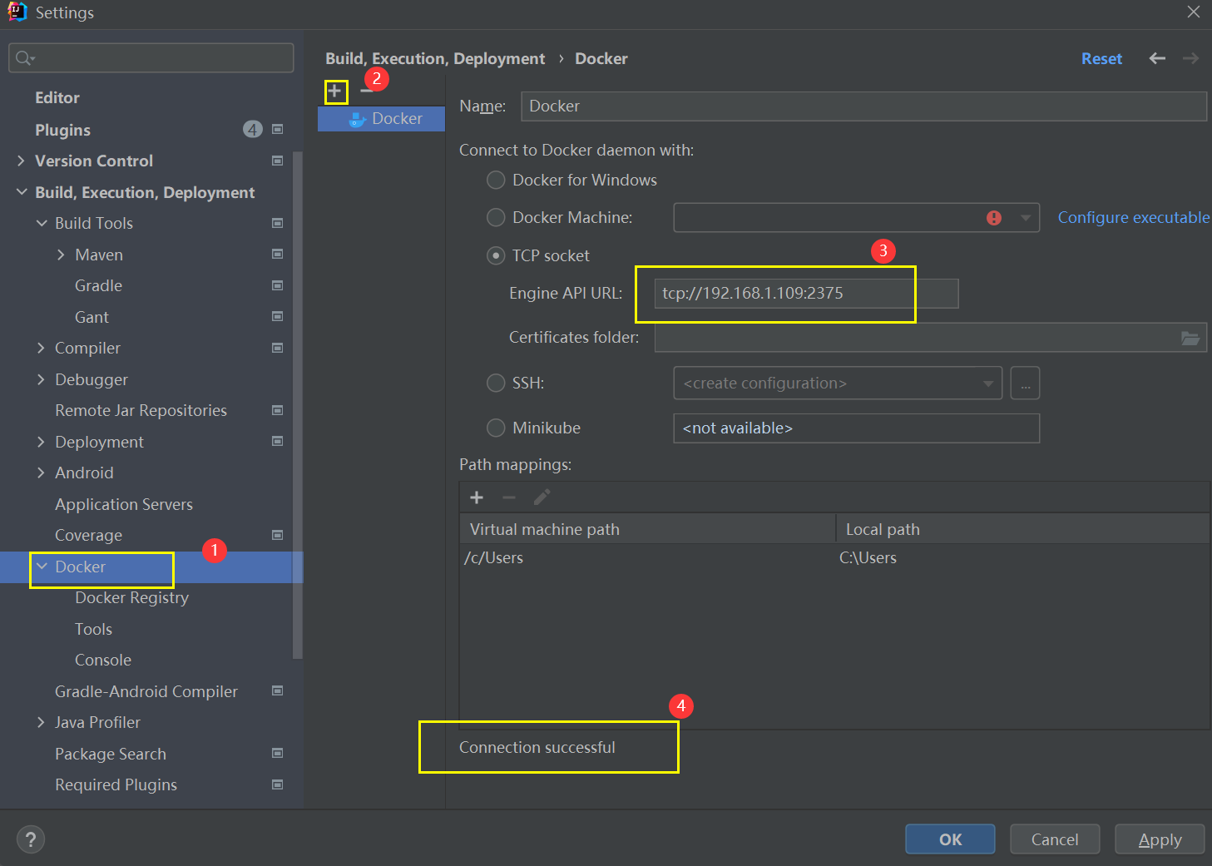The width and height of the screenshot is (1212, 866).
Task: Click the Apply button
Action: coord(1160,839)
